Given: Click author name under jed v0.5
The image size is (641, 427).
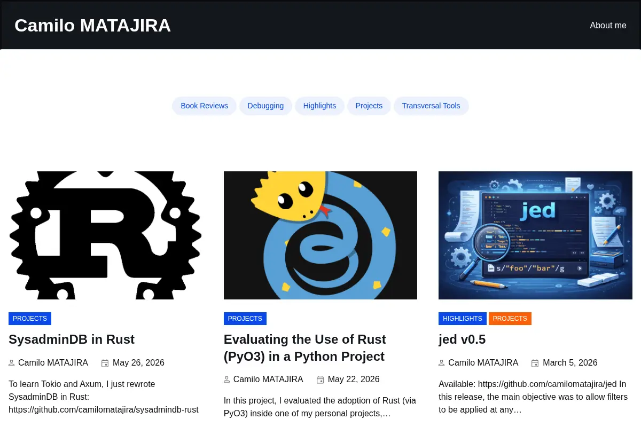Looking at the screenshot, I should pyautogui.click(x=483, y=363).
